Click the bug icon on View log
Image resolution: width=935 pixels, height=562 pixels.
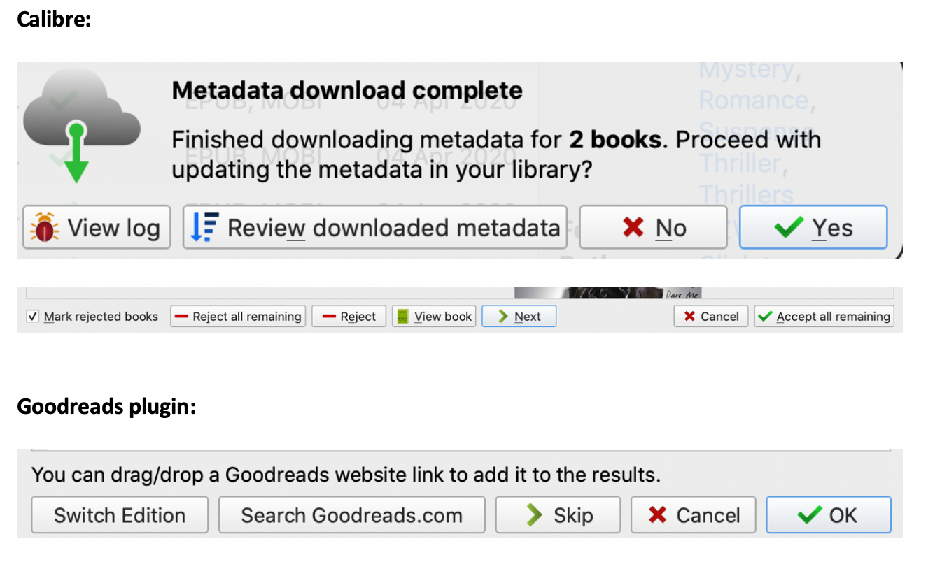tap(45, 228)
